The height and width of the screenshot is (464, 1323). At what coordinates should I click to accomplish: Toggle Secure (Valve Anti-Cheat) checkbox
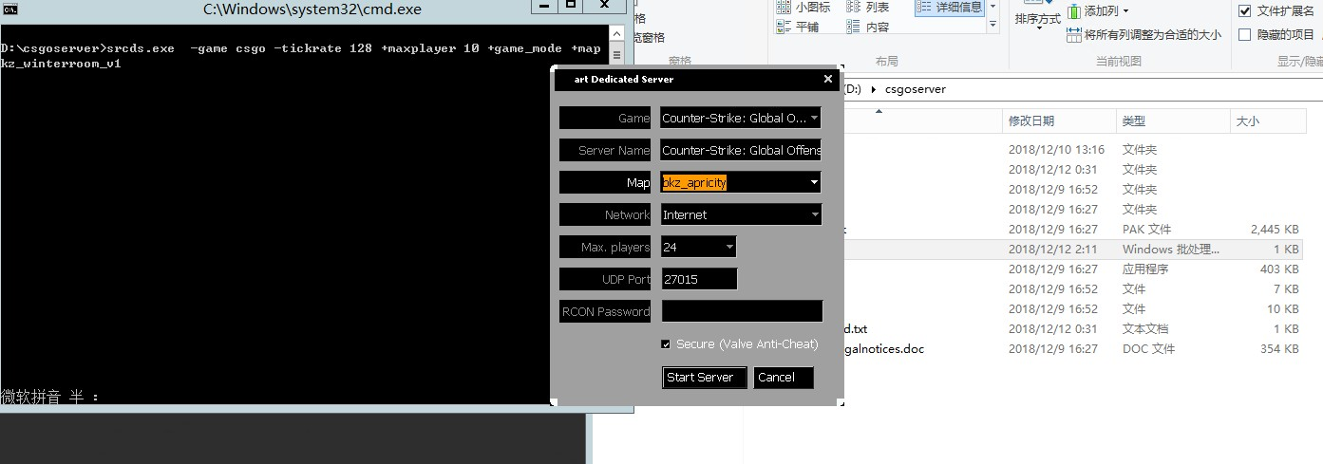pos(666,343)
